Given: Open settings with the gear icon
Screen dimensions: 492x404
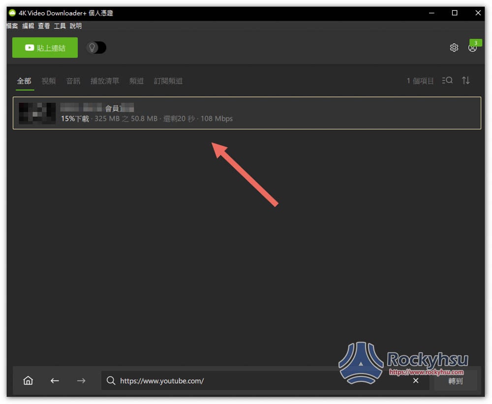Looking at the screenshot, I should 454,48.
